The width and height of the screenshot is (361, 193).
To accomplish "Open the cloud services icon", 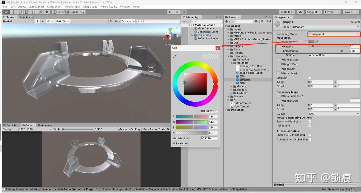I will click(x=300, y=12).
